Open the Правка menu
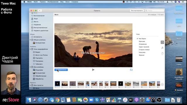The image size is (187, 105). [x=43, y=2]
